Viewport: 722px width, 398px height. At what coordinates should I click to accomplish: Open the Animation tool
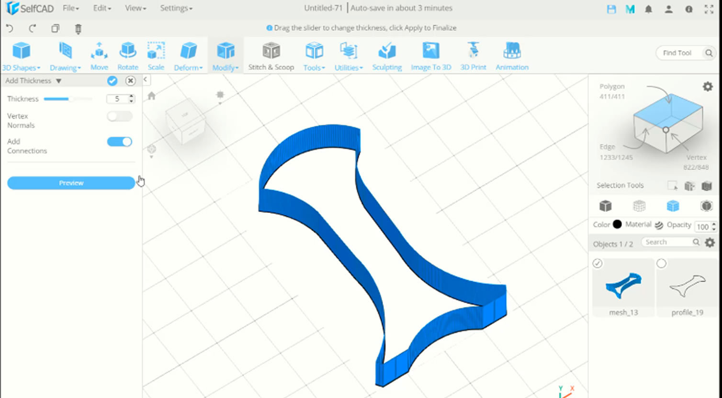pyautogui.click(x=512, y=56)
